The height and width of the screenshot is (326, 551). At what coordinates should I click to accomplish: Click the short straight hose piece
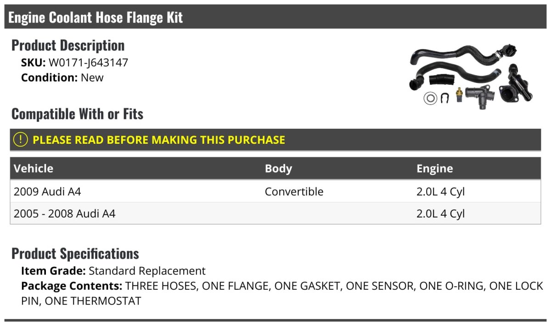(x=441, y=80)
